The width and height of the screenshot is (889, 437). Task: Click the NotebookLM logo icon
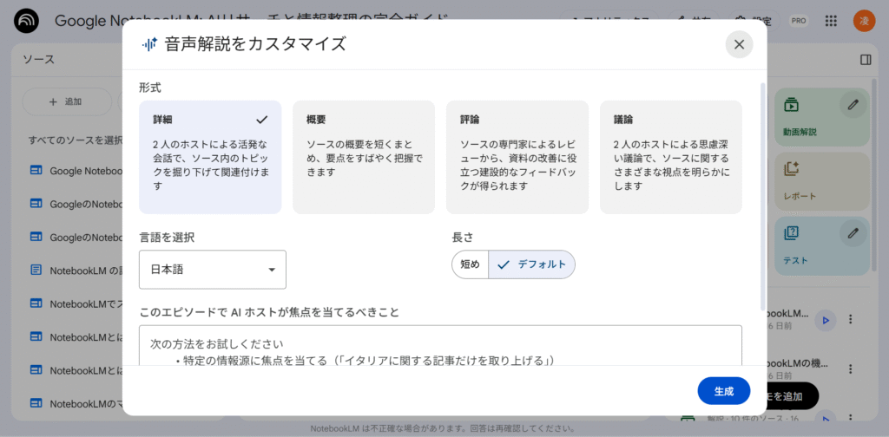(27, 21)
